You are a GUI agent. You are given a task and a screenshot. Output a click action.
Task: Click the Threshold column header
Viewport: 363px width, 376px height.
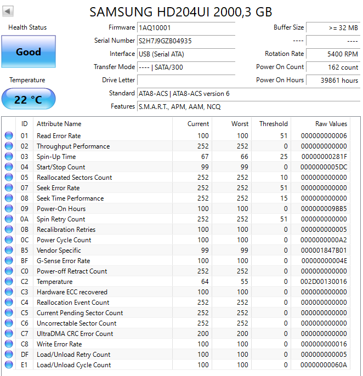click(x=273, y=124)
